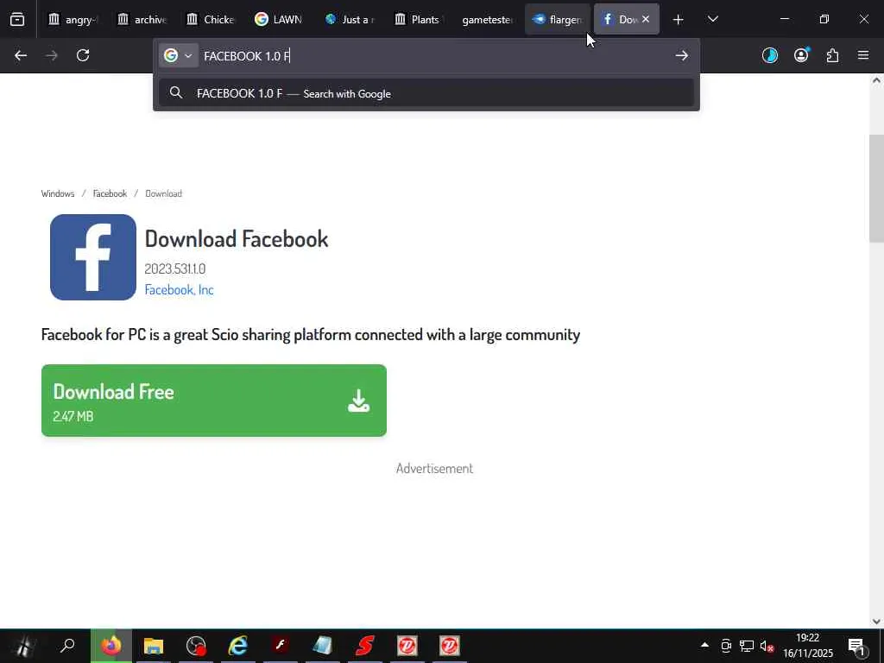Viewport: 884px width, 663px height.
Task: Open a new tab with plus button
Action: click(x=679, y=20)
